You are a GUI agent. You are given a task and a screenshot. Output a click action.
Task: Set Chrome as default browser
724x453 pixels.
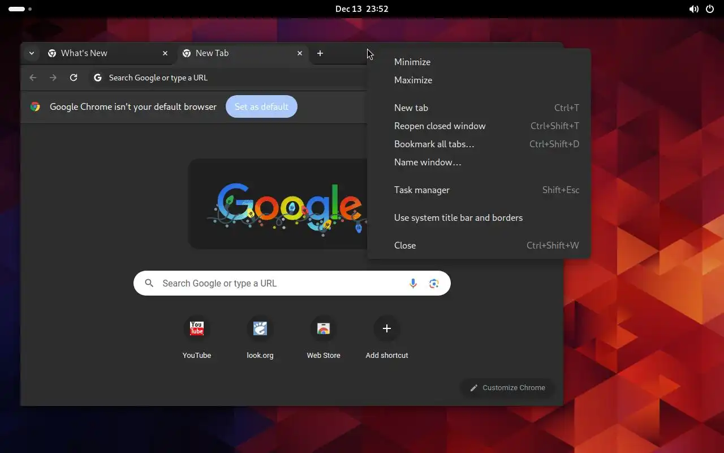point(261,106)
